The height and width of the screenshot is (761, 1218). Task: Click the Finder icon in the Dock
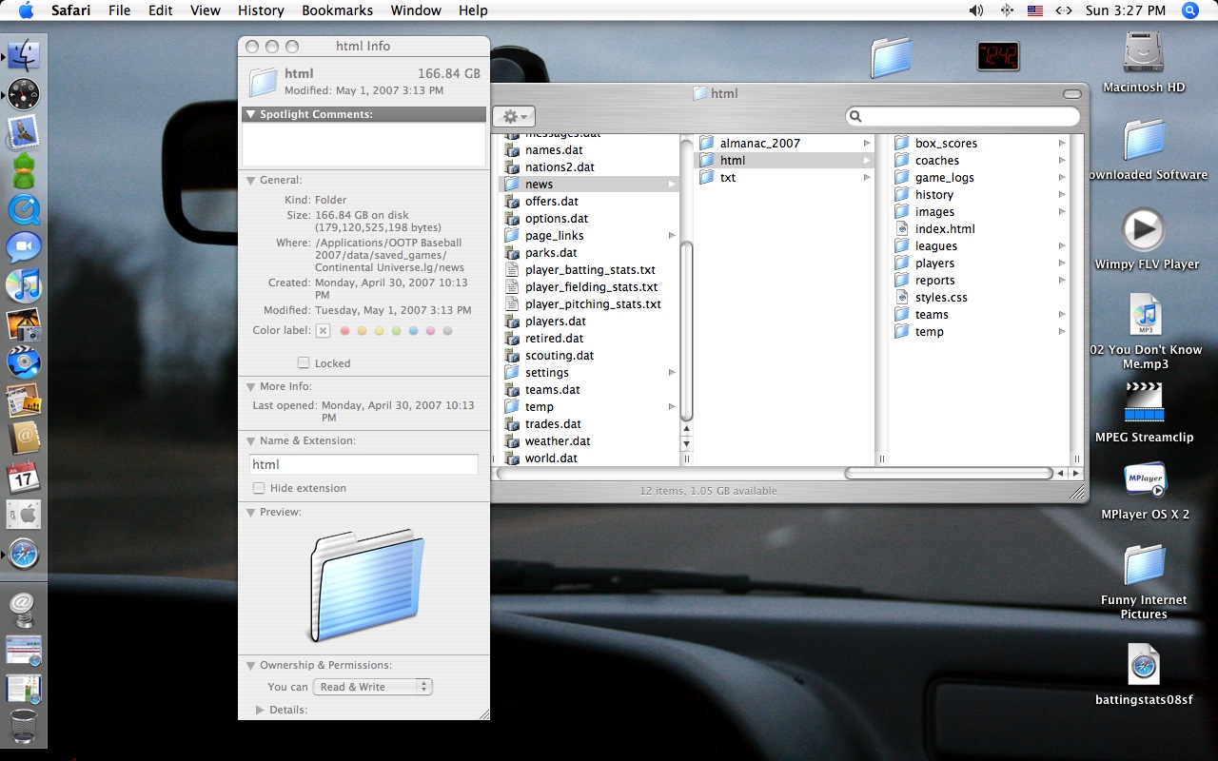(23, 55)
